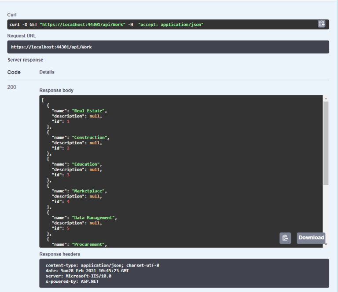The width and height of the screenshot is (338, 292).
Task: Click the Curl section label
Action: [x=12, y=15]
